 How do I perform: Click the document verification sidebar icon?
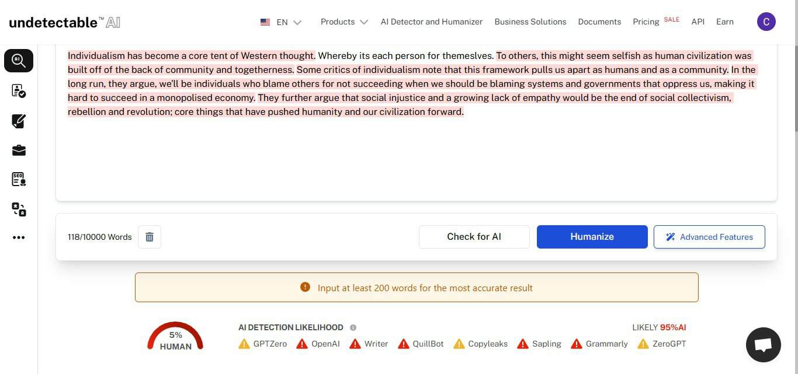click(x=19, y=91)
